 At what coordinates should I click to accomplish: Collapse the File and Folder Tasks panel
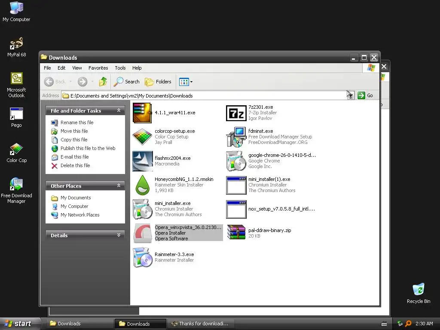pyautogui.click(x=119, y=110)
